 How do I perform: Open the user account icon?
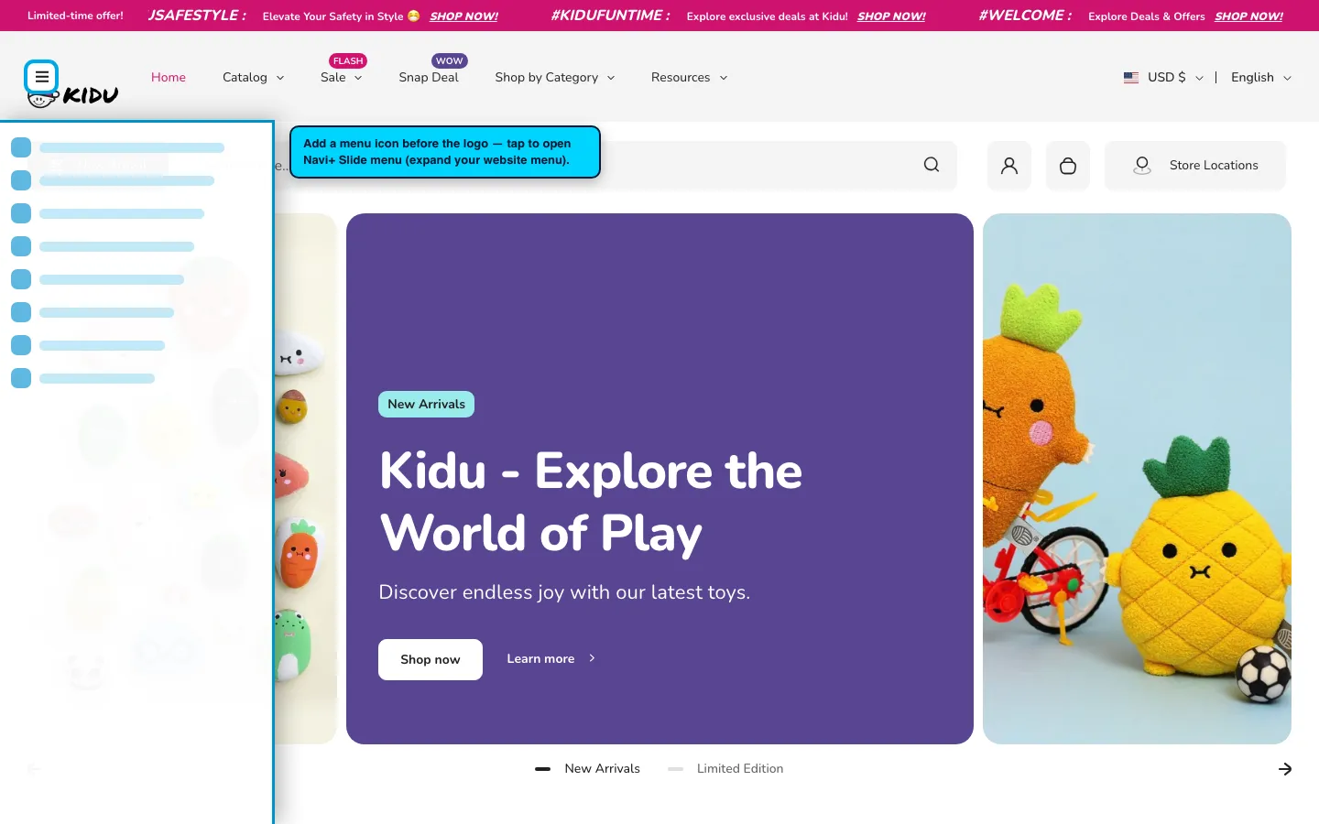click(x=1009, y=166)
